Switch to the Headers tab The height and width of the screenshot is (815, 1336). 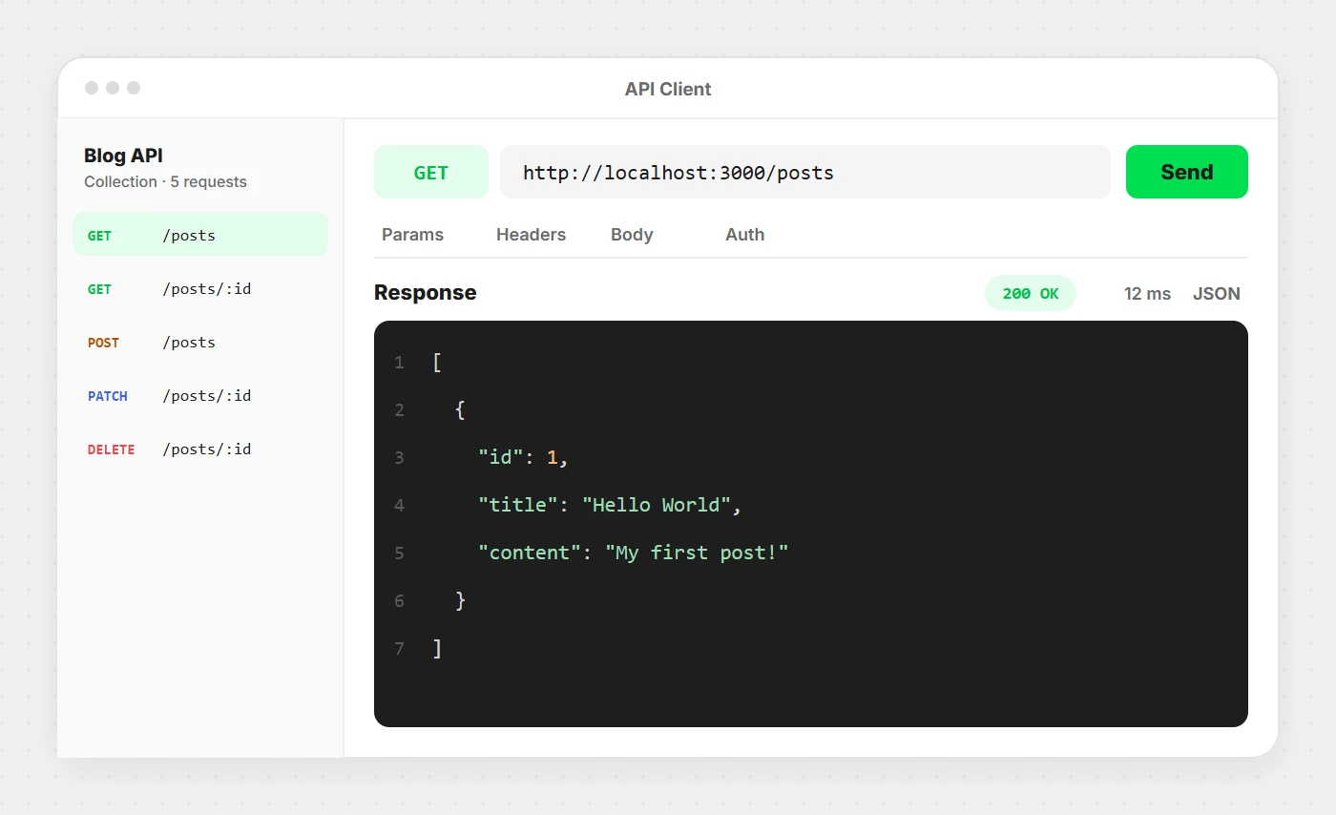pyautogui.click(x=531, y=235)
